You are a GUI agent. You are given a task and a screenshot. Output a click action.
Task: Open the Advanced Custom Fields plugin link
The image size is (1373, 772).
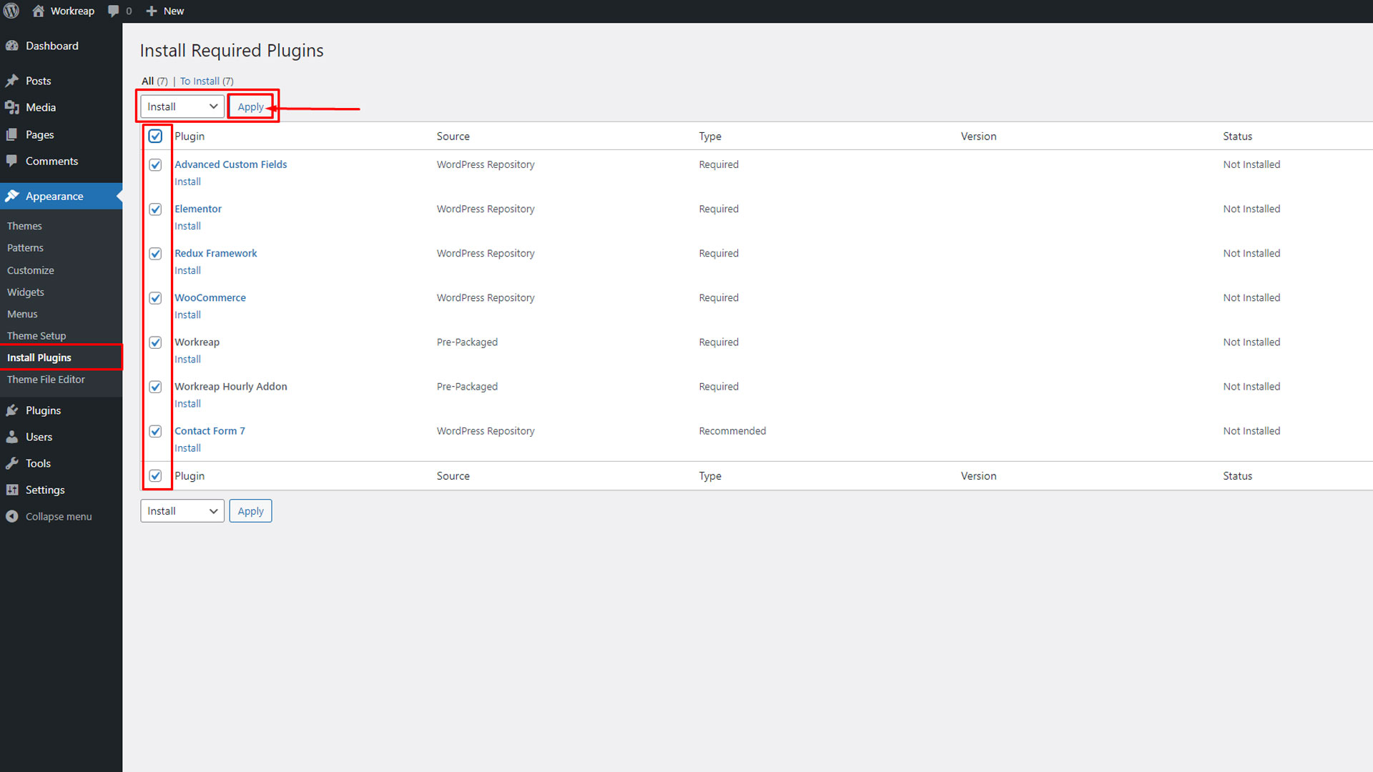(230, 164)
